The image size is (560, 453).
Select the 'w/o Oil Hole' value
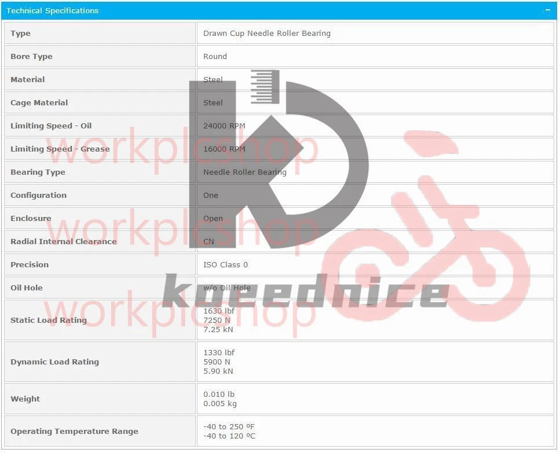point(227,288)
